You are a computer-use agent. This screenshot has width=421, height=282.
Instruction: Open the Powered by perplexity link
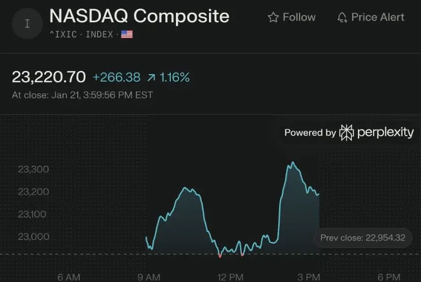pyautogui.click(x=349, y=132)
